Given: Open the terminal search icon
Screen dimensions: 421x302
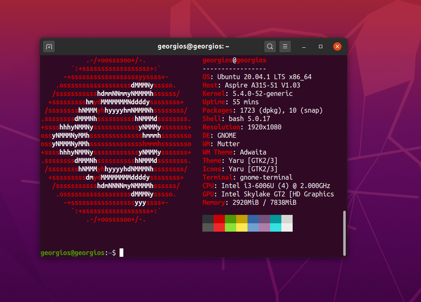Looking at the screenshot, I should [270, 46].
